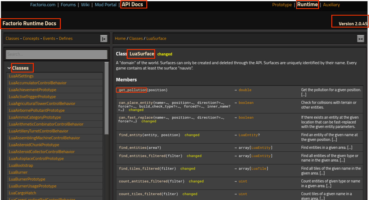This screenshot has width=369, height=200.
Task: Click boolean return type of can_place_entity
Action: (x=246, y=103)
